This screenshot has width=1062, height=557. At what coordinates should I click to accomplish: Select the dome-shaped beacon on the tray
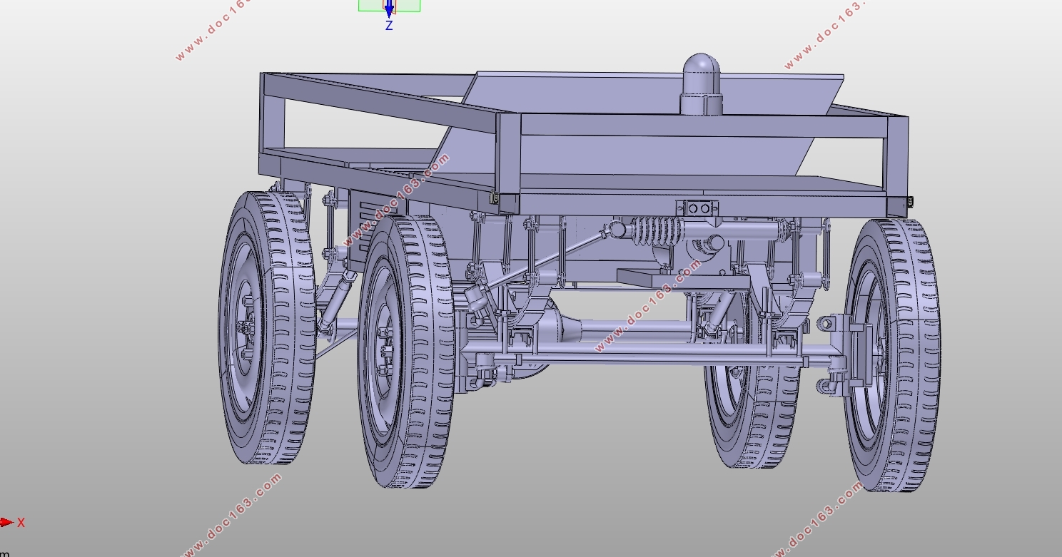pos(701,83)
